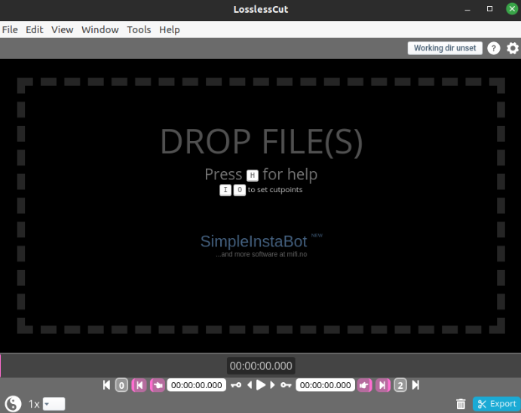
Task: Click the Working dir unset button
Action: click(x=445, y=48)
